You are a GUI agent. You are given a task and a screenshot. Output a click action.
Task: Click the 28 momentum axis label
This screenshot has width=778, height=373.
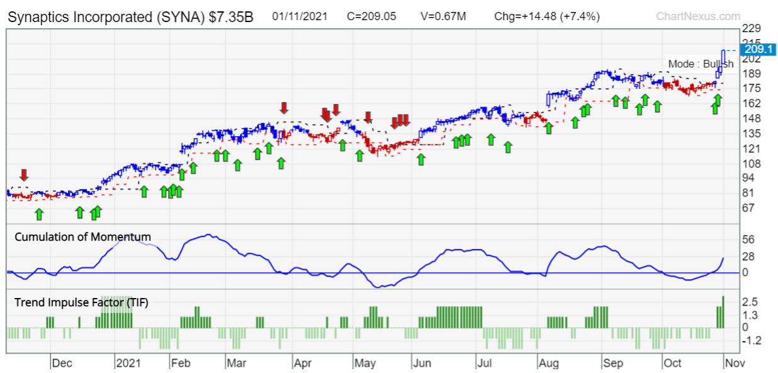tap(749, 256)
